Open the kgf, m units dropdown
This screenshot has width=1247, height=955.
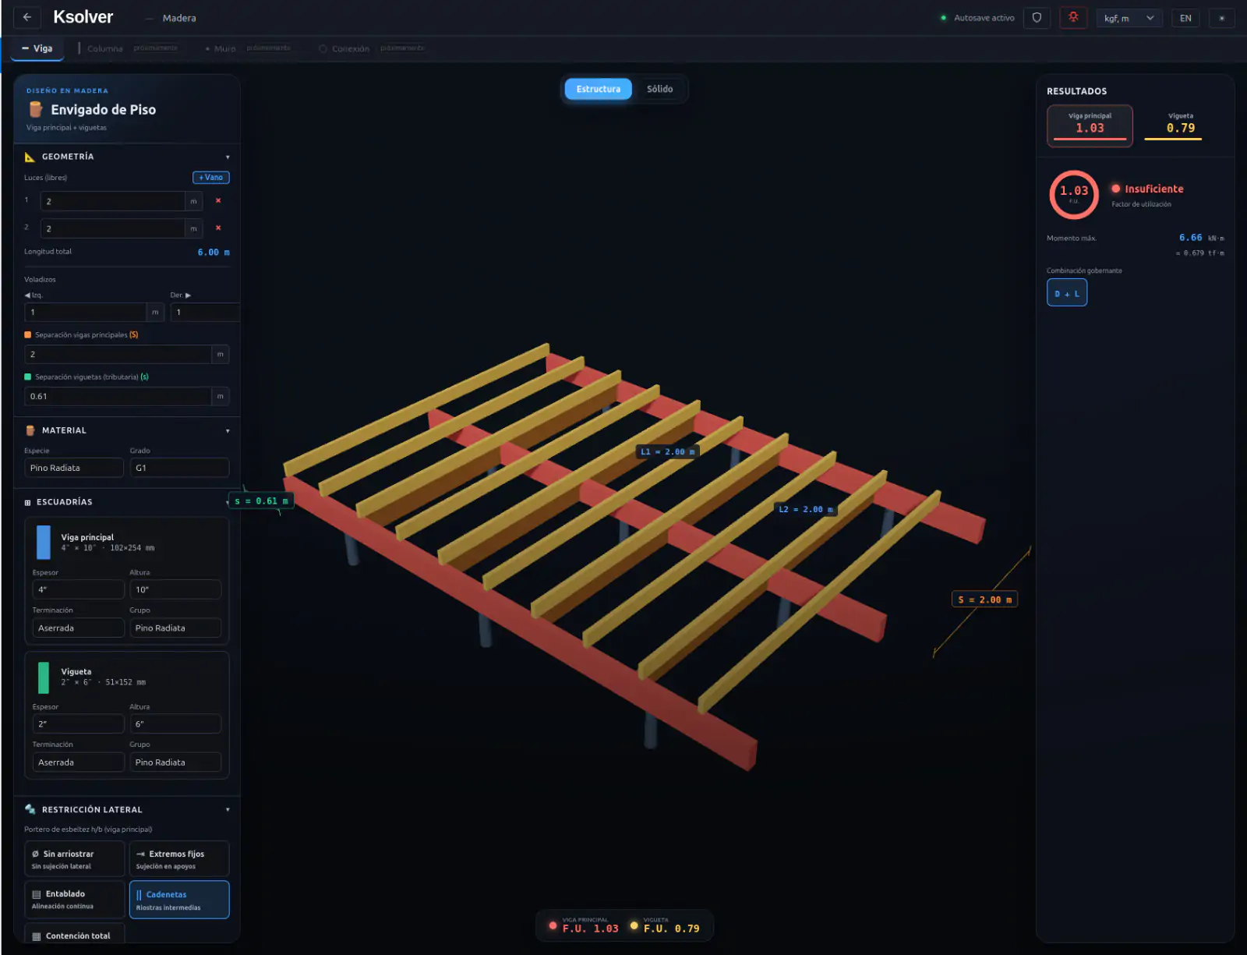1129,18
